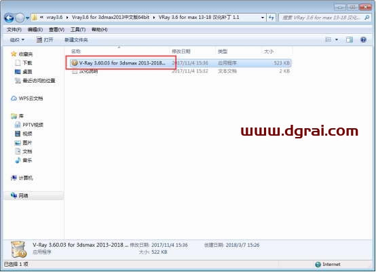Go back with the Back arrow button
376x272 pixels.
(9, 18)
